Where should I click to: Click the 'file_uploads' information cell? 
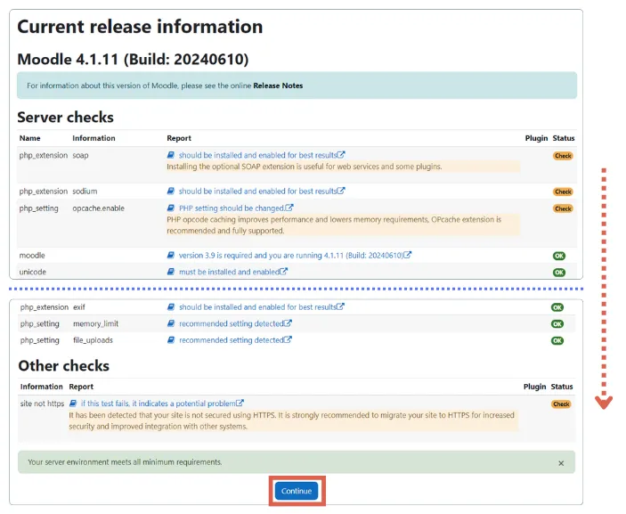[x=93, y=340]
